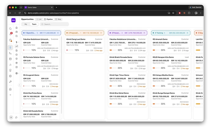211x131 pixels.
Task: Open the chat bubble icon at bottom
Action: (x=16, y=118)
